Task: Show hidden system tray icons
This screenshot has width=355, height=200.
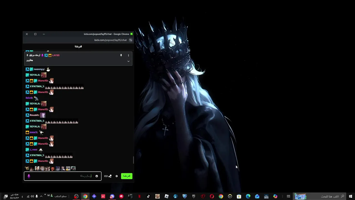Action: click(x=41, y=196)
